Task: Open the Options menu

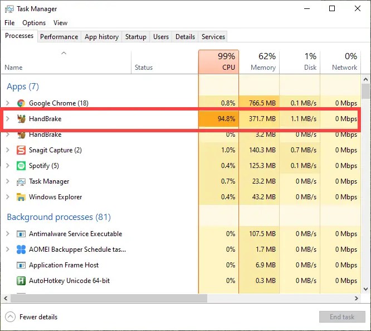Action: 34,23
